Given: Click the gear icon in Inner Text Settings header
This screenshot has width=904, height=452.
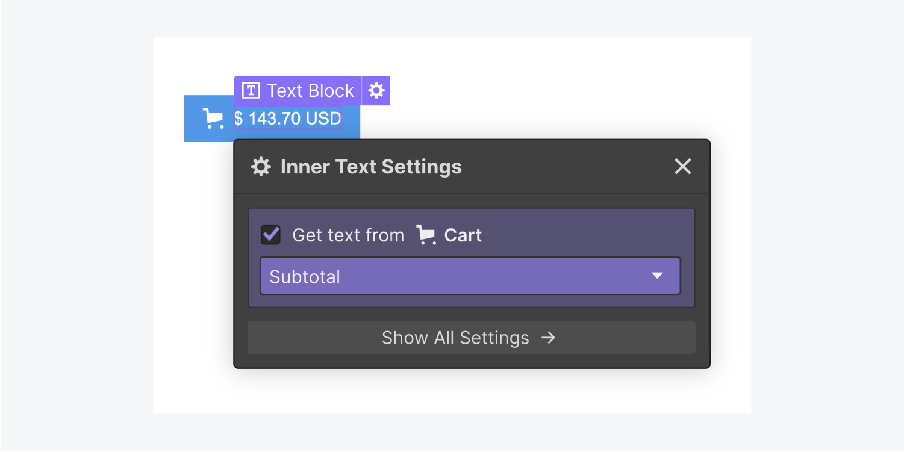Looking at the screenshot, I should [x=261, y=167].
